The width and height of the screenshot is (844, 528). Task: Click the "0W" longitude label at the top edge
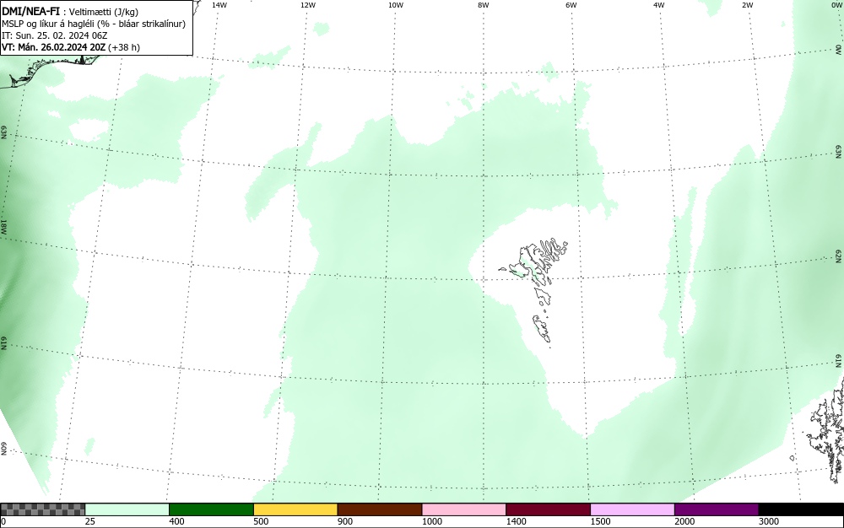click(836, 5)
